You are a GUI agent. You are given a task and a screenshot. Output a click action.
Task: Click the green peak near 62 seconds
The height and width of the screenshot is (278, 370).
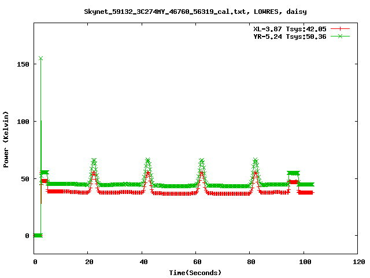point(202,161)
